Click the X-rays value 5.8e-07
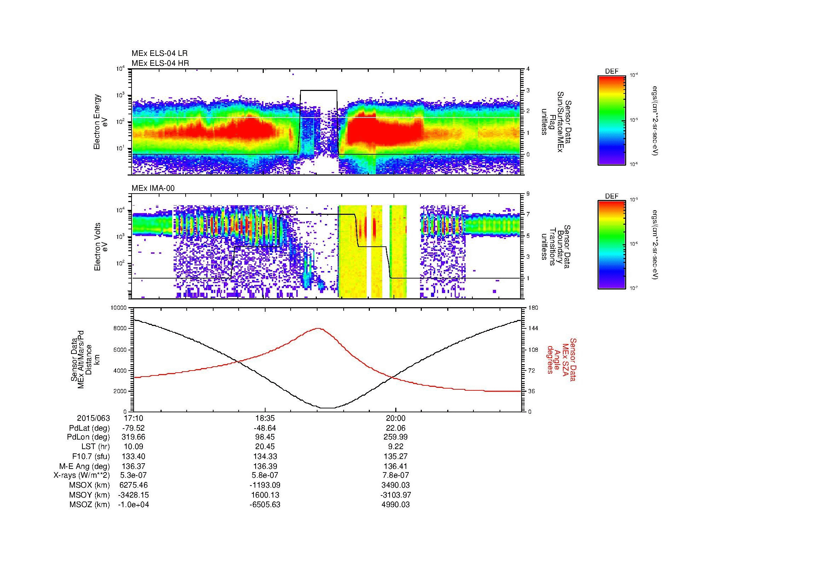827x585 pixels. click(265, 475)
